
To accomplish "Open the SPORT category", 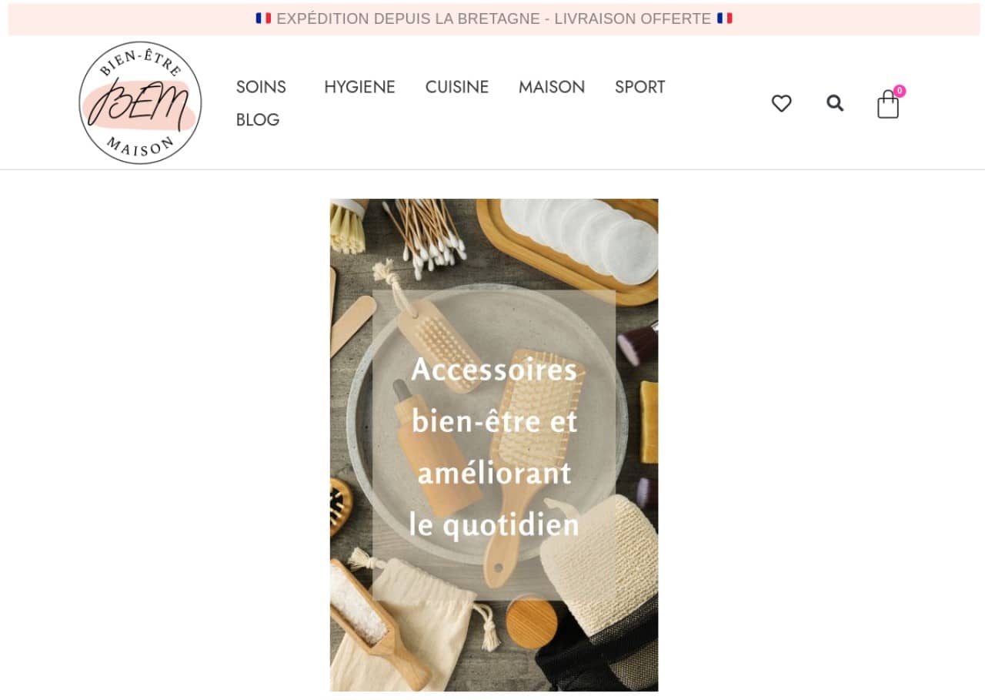I will [x=640, y=87].
